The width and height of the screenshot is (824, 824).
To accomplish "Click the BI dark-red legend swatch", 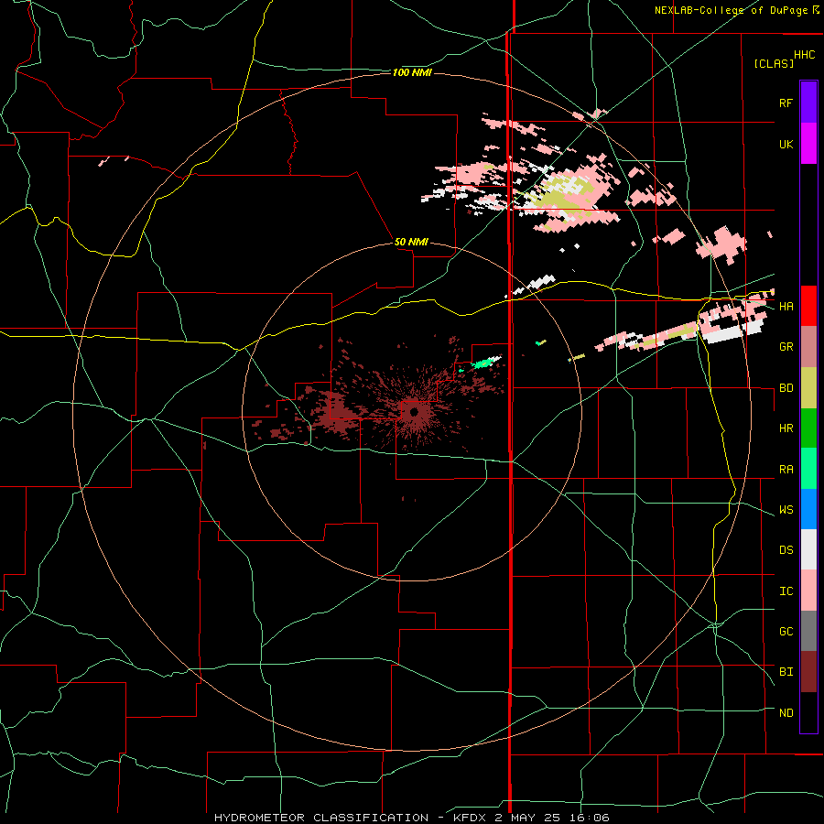I will [808, 672].
